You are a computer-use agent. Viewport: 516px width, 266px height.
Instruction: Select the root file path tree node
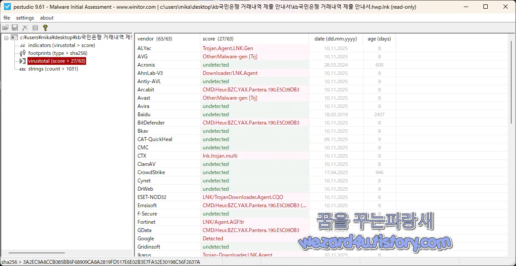[x=75, y=37]
